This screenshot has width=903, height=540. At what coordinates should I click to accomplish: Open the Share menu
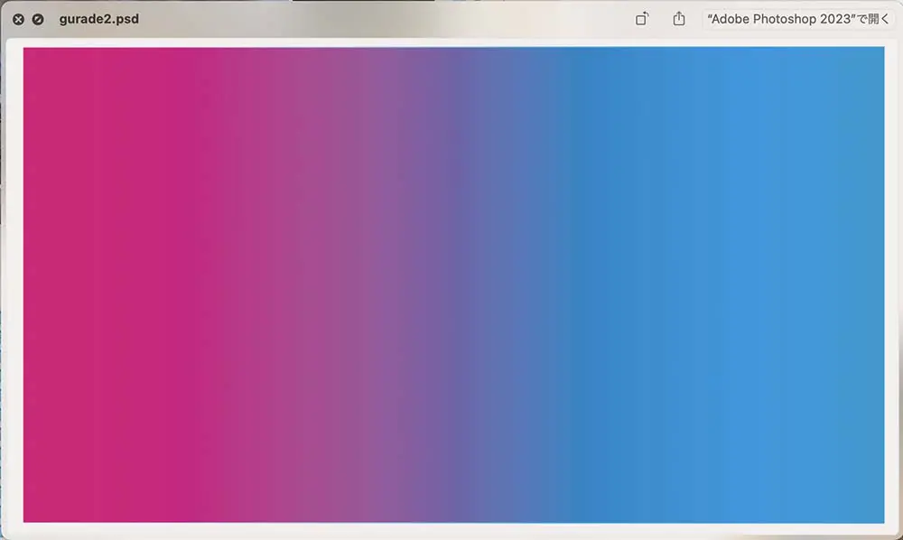679,19
